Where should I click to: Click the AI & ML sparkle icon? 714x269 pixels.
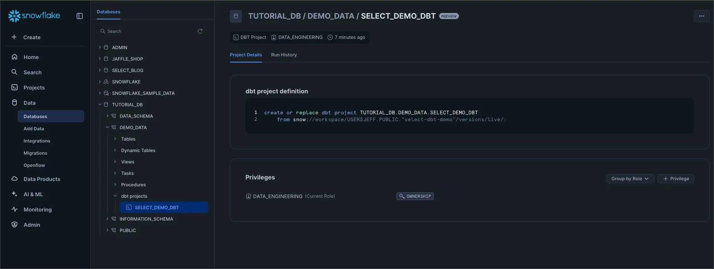[14, 194]
